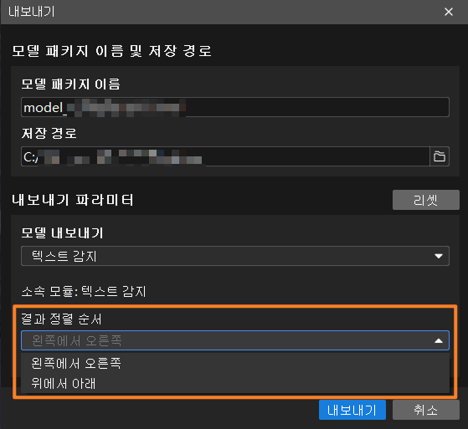This screenshot has width=468, height=429.
Task: Click the 내보내기 파라미터 section heading
Action: coord(73,200)
